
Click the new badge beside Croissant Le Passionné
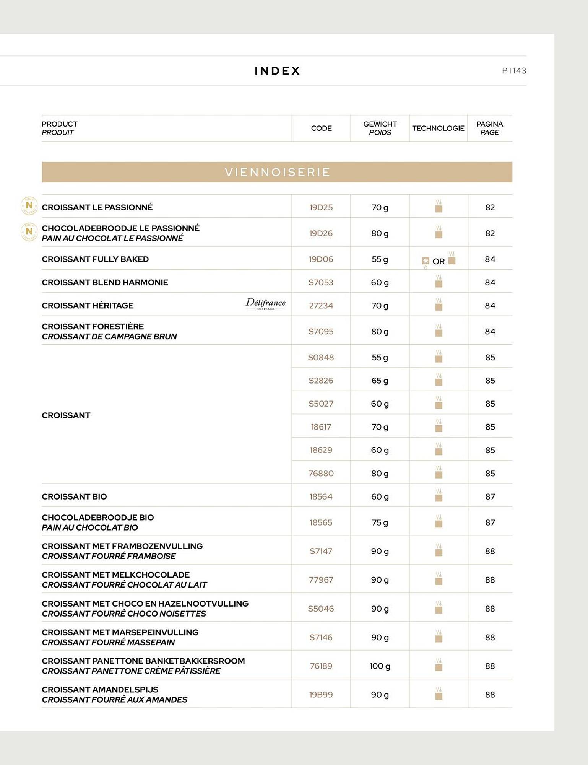(29, 206)
